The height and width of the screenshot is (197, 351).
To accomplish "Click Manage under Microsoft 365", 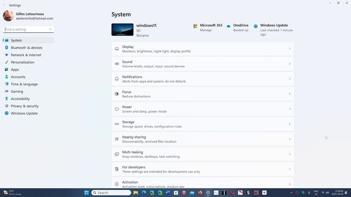I will (x=206, y=30).
